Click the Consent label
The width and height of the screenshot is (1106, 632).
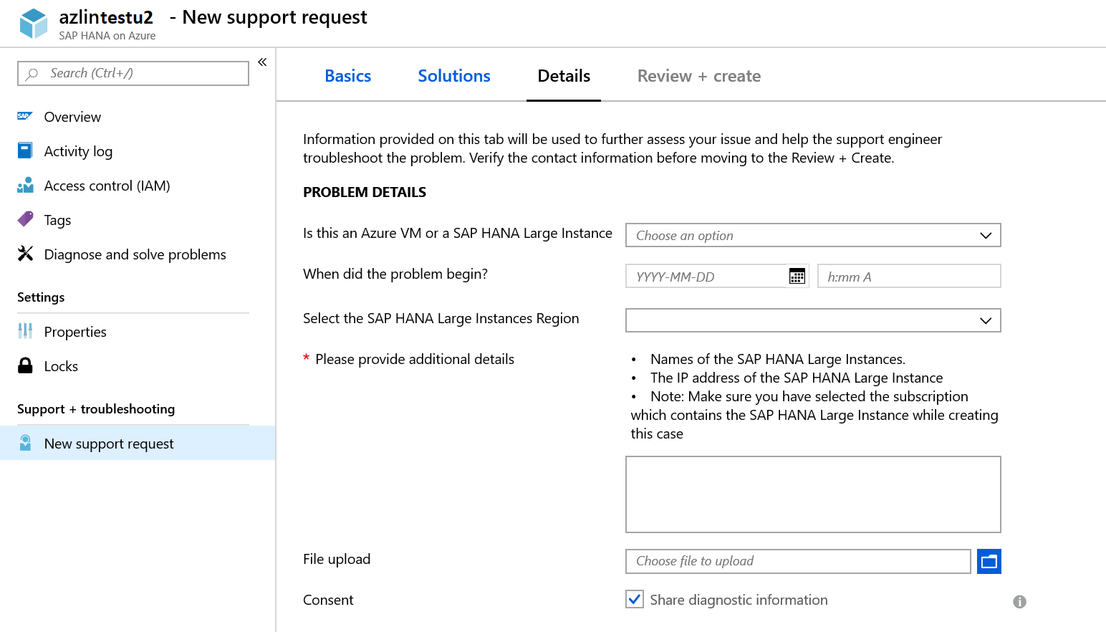328,600
